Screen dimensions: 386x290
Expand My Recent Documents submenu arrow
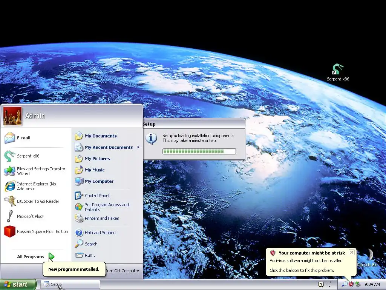(138, 147)
